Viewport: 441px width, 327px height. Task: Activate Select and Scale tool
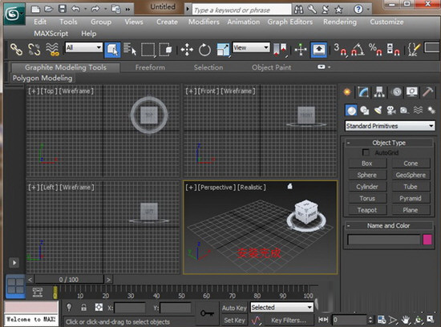click(x=223, y=50)
